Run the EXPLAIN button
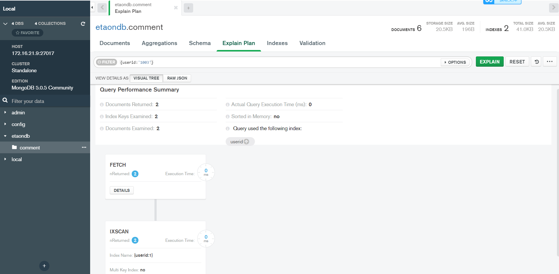Screen dimensions: 559x274 pos(490,62)
